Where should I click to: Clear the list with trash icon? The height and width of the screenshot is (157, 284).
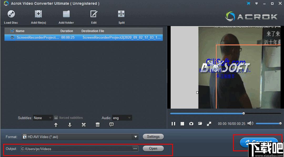click(x=98, y=125)
